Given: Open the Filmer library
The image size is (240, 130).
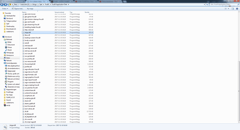Looking at the screenshot, I should [x=10, y=47].
